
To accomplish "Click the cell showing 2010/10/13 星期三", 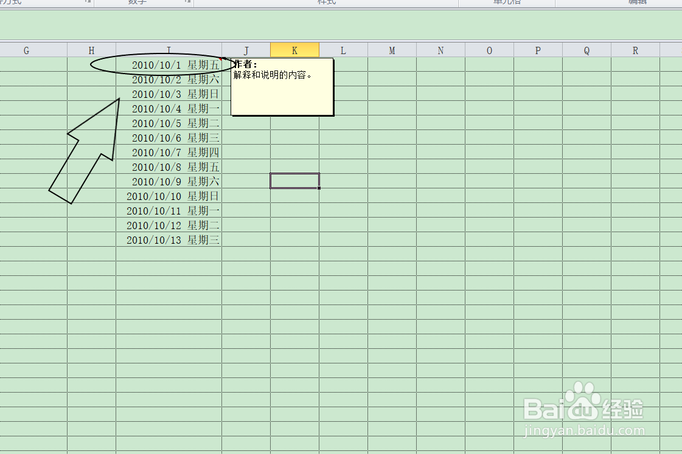I will click(169, 240).
